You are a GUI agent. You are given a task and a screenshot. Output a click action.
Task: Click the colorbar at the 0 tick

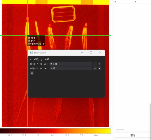pos(38,131)
